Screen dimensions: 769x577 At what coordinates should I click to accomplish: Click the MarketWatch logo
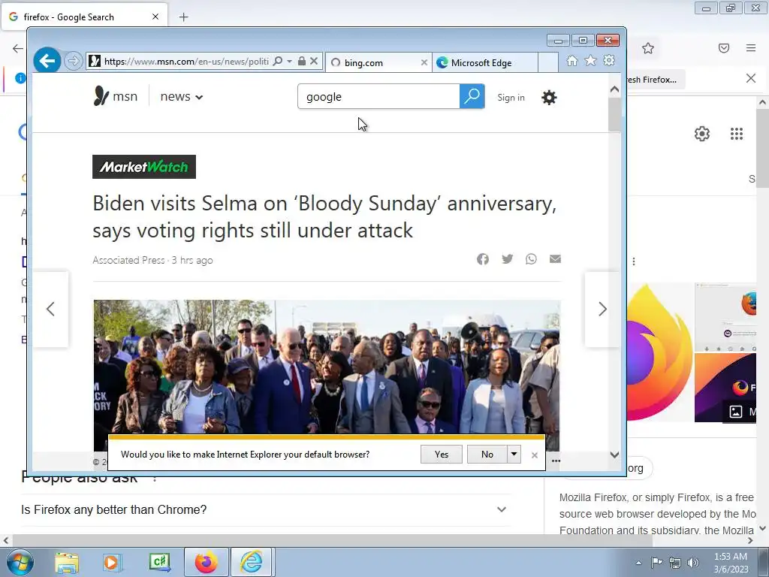pyautogui.click(x=144, y=167)
